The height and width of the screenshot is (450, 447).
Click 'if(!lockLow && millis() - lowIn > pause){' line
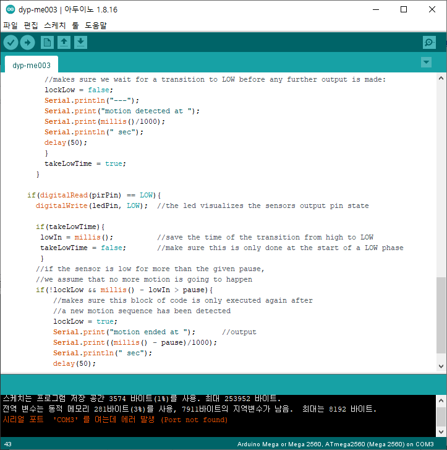pyautogui.click(x=124, y=290)
